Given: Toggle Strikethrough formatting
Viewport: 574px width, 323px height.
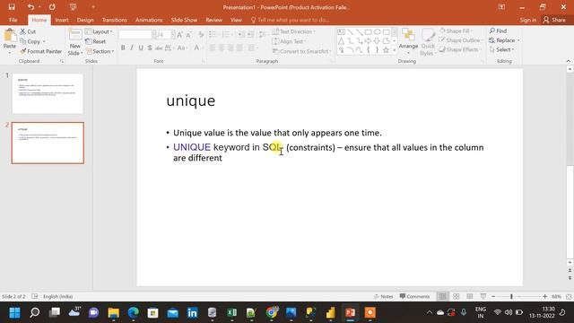Looking at the screenshot, I should (x=159, y=48).
